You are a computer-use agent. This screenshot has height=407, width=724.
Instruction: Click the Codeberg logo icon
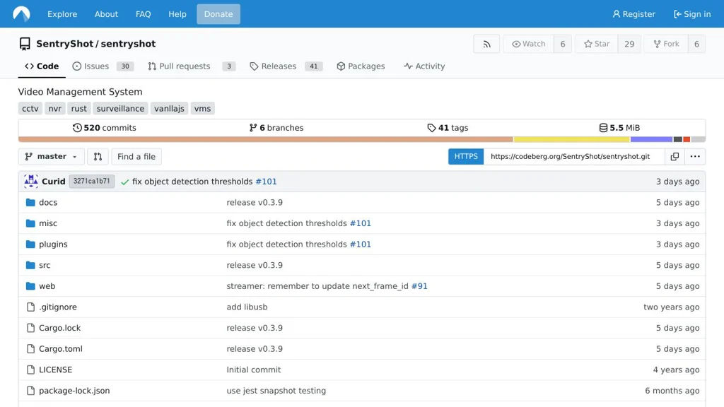coord(21,14)
